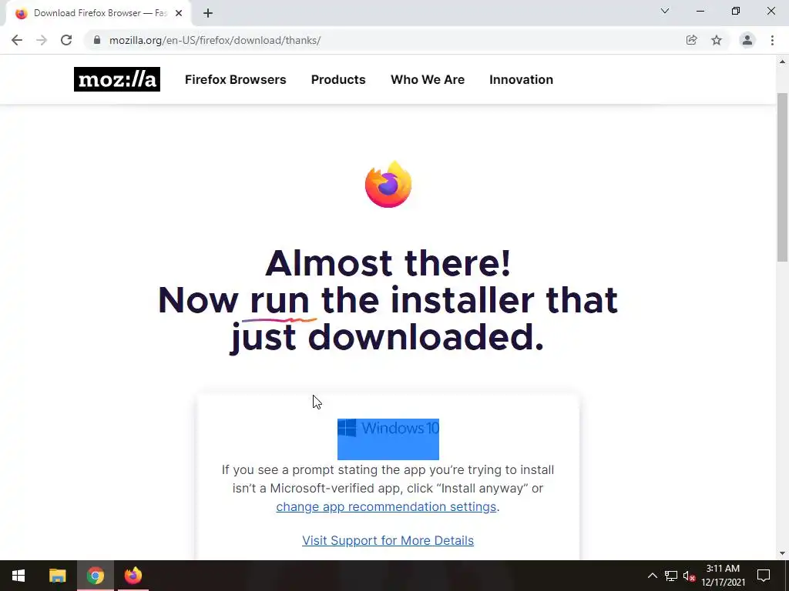Image resolution: width=789 pixels, height=591 pixels.
Task: Open Innovation menu
Action: pos(522,79)
